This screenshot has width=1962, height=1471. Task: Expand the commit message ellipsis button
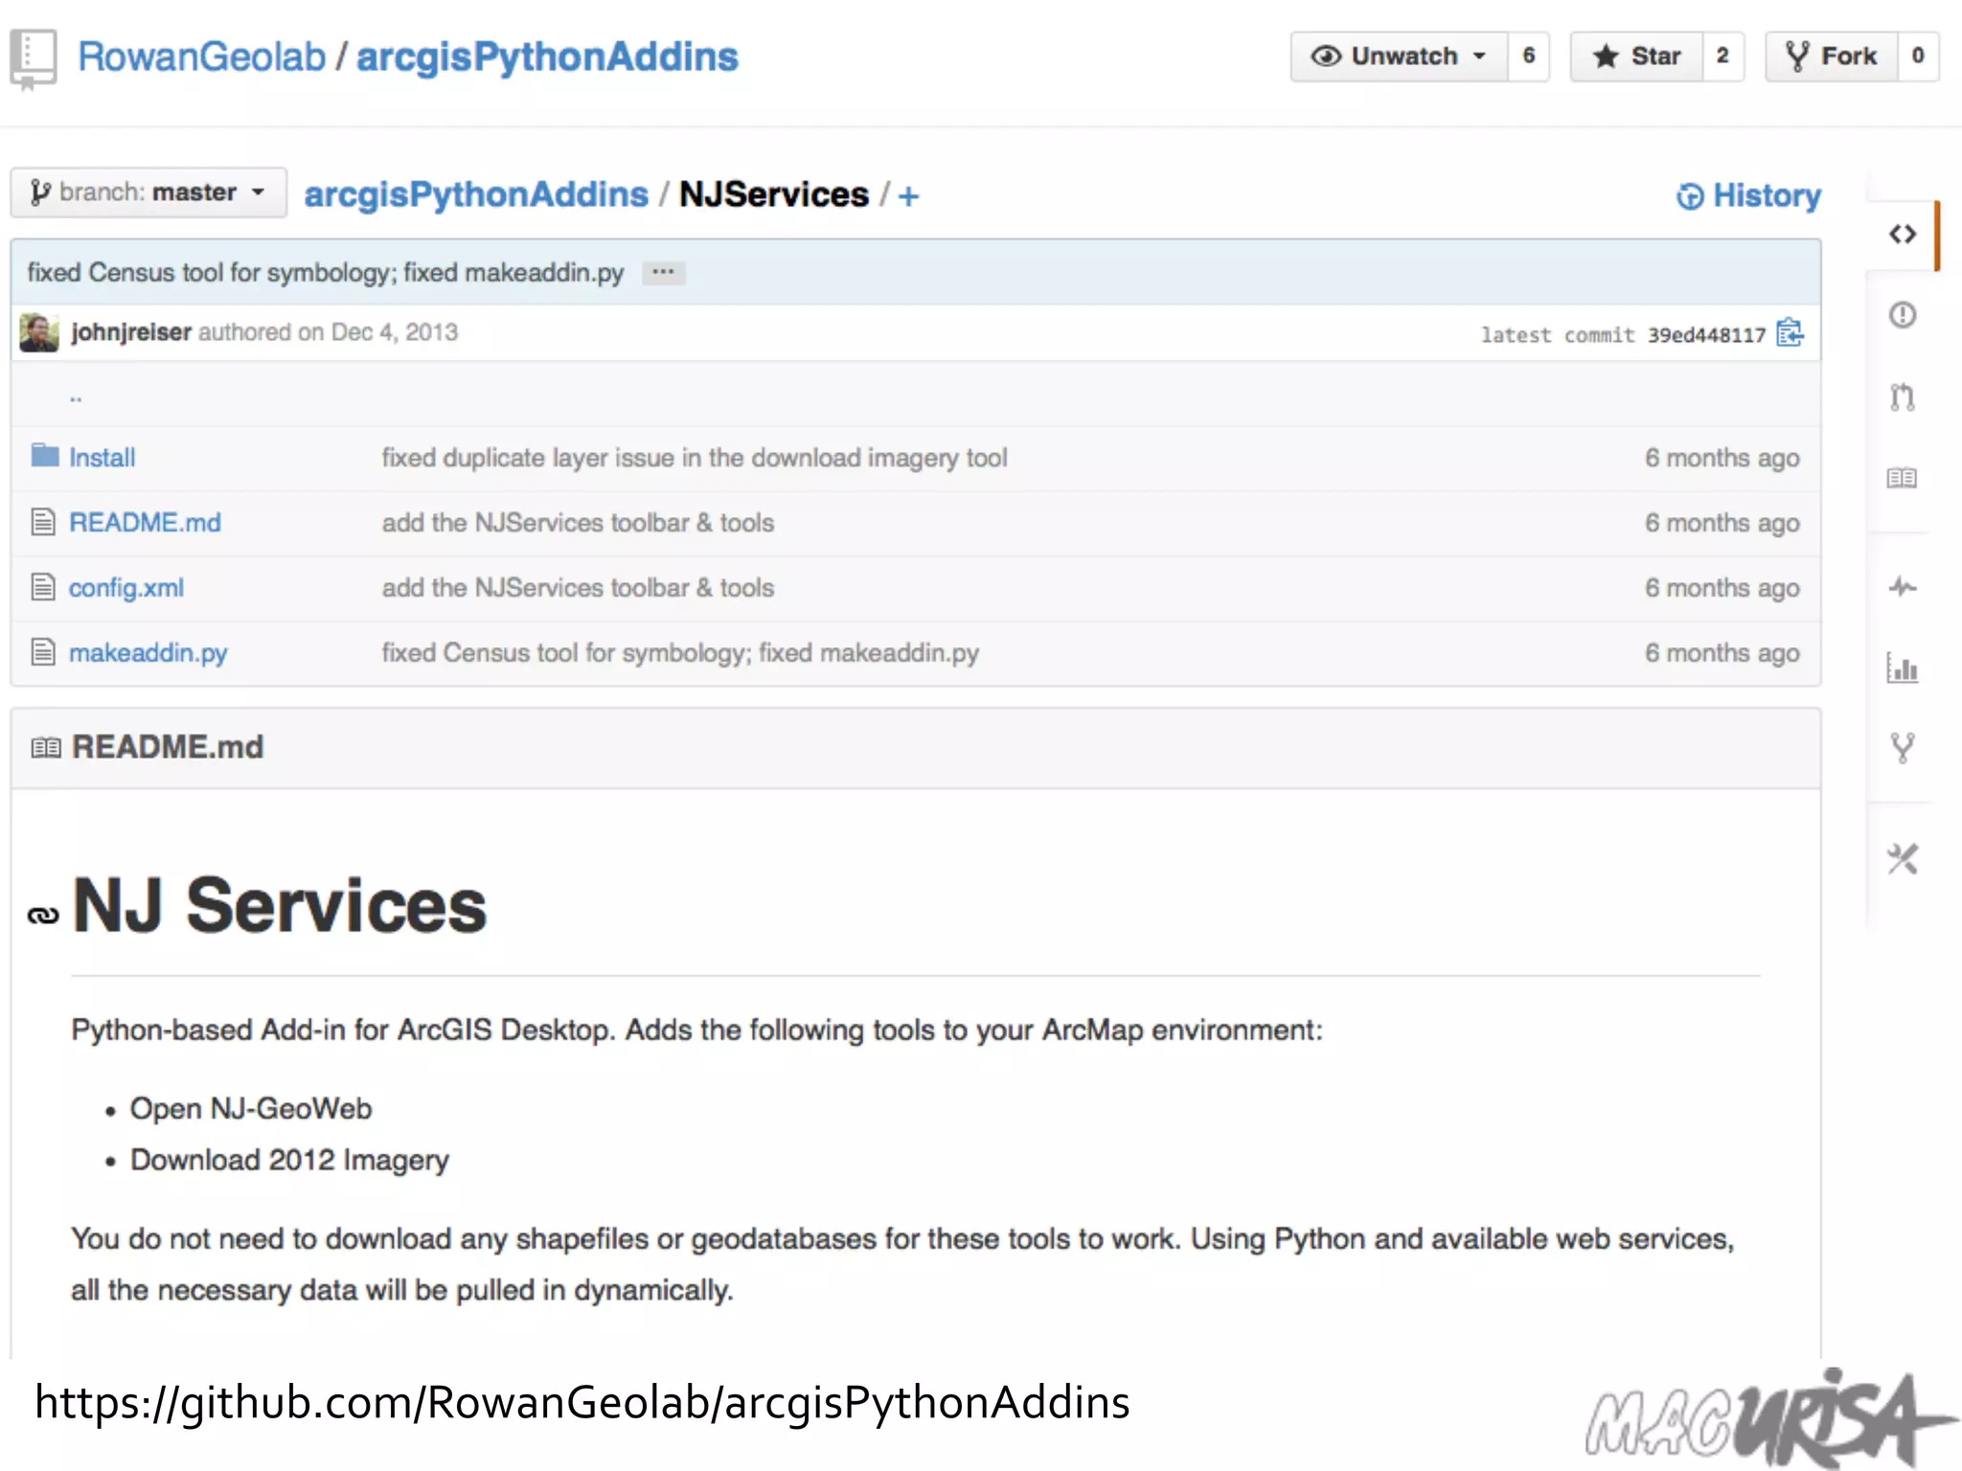click(x=663, y=273)
